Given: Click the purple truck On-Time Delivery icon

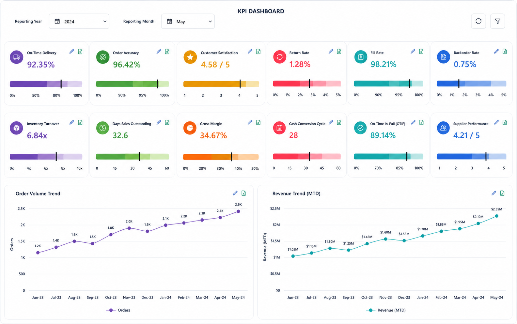Looking at the screenshot, I should tap(16, 57).
